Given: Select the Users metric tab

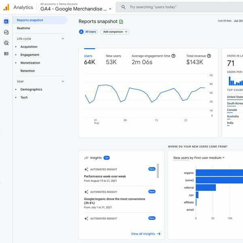Looking at the screenshot, I should click(88, 59).
